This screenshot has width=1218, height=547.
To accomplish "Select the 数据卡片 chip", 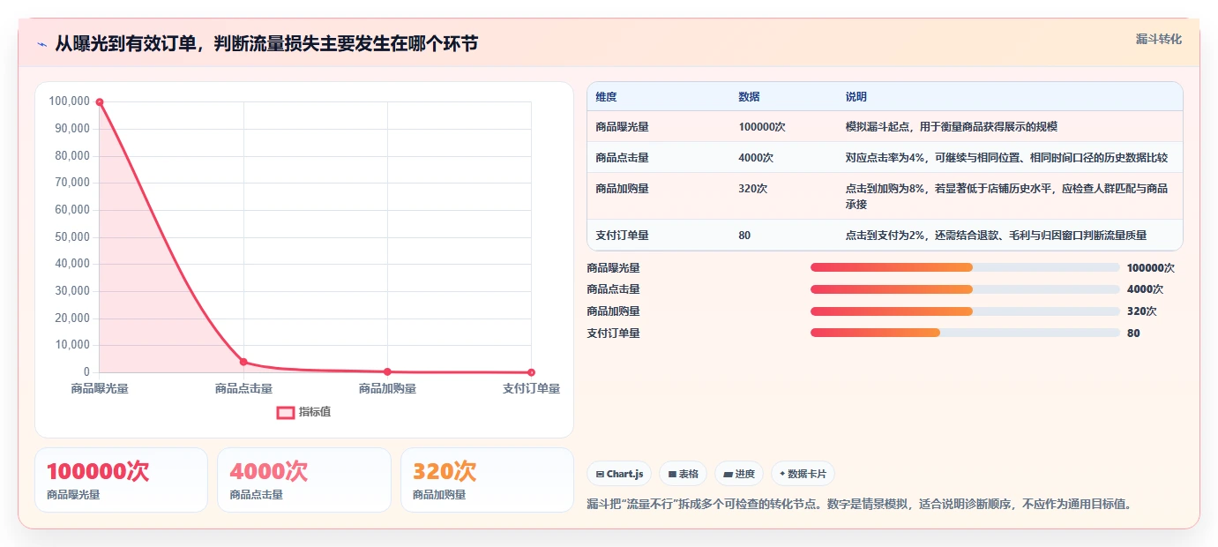I will click(x=803, y=474).
